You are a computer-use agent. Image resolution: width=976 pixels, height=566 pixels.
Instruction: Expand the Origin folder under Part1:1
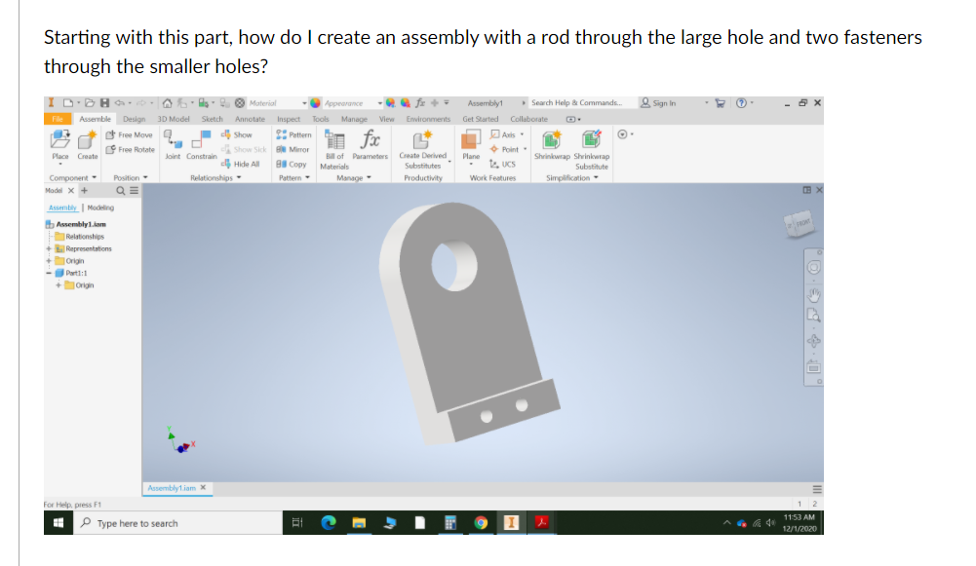(x=58, y=285)
